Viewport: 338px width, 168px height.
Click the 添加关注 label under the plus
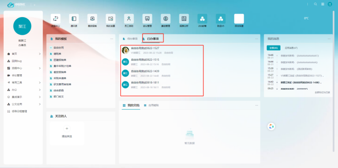66,136
